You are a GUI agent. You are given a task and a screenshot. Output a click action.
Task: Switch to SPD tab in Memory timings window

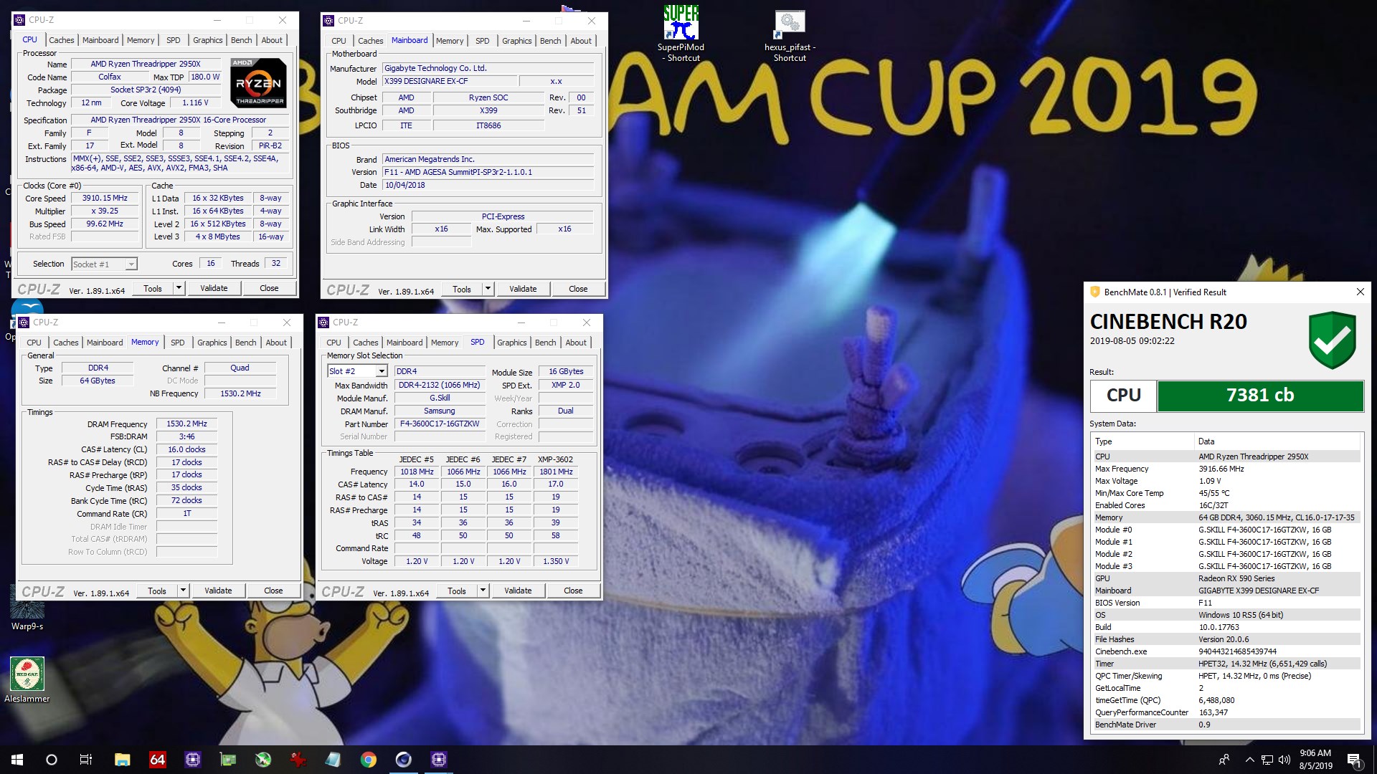click(x=178, y=343)
